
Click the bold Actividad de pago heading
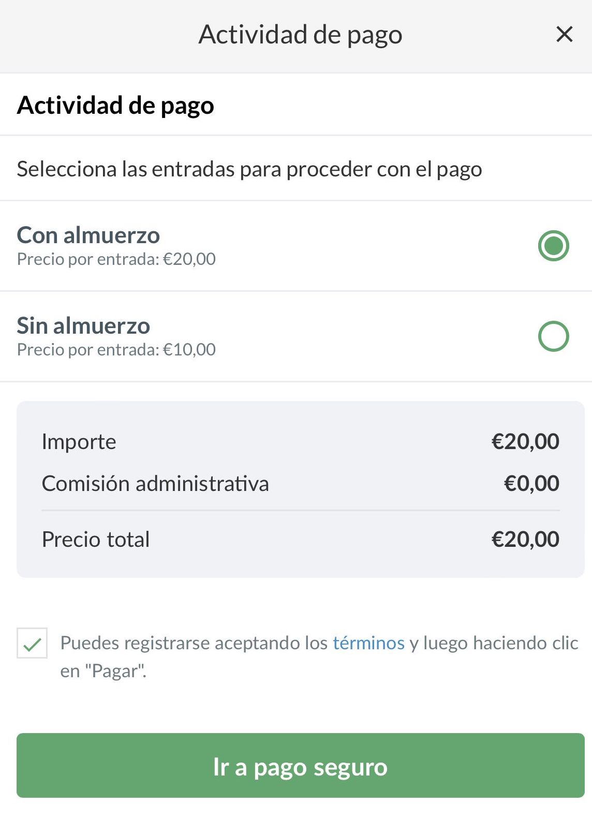coord(115,106)
